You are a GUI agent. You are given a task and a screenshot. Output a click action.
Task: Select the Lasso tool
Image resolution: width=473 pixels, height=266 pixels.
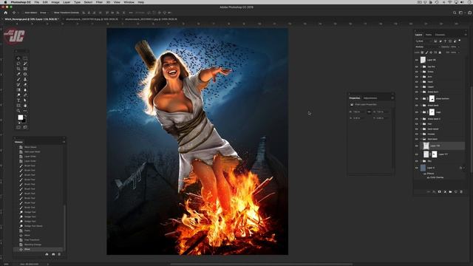18,64
